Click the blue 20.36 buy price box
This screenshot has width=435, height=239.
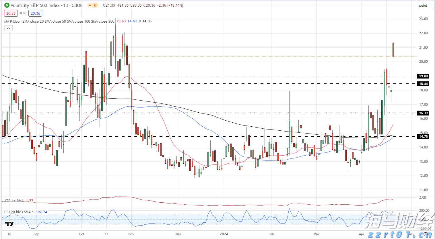(x=35, y=13)
